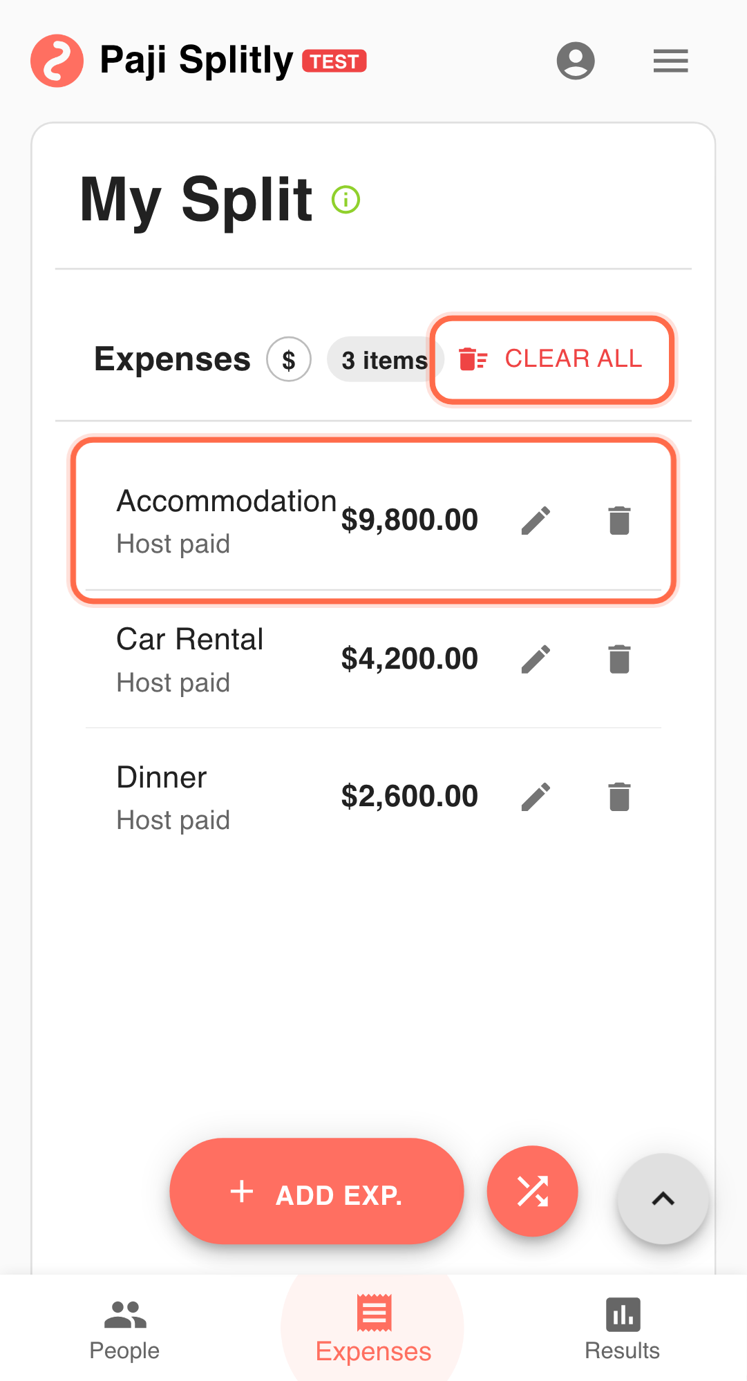The height and width of the screenshot is (1381, 747).
Task: Expand the chevron-up floating button
Action: coord(663,1199)
